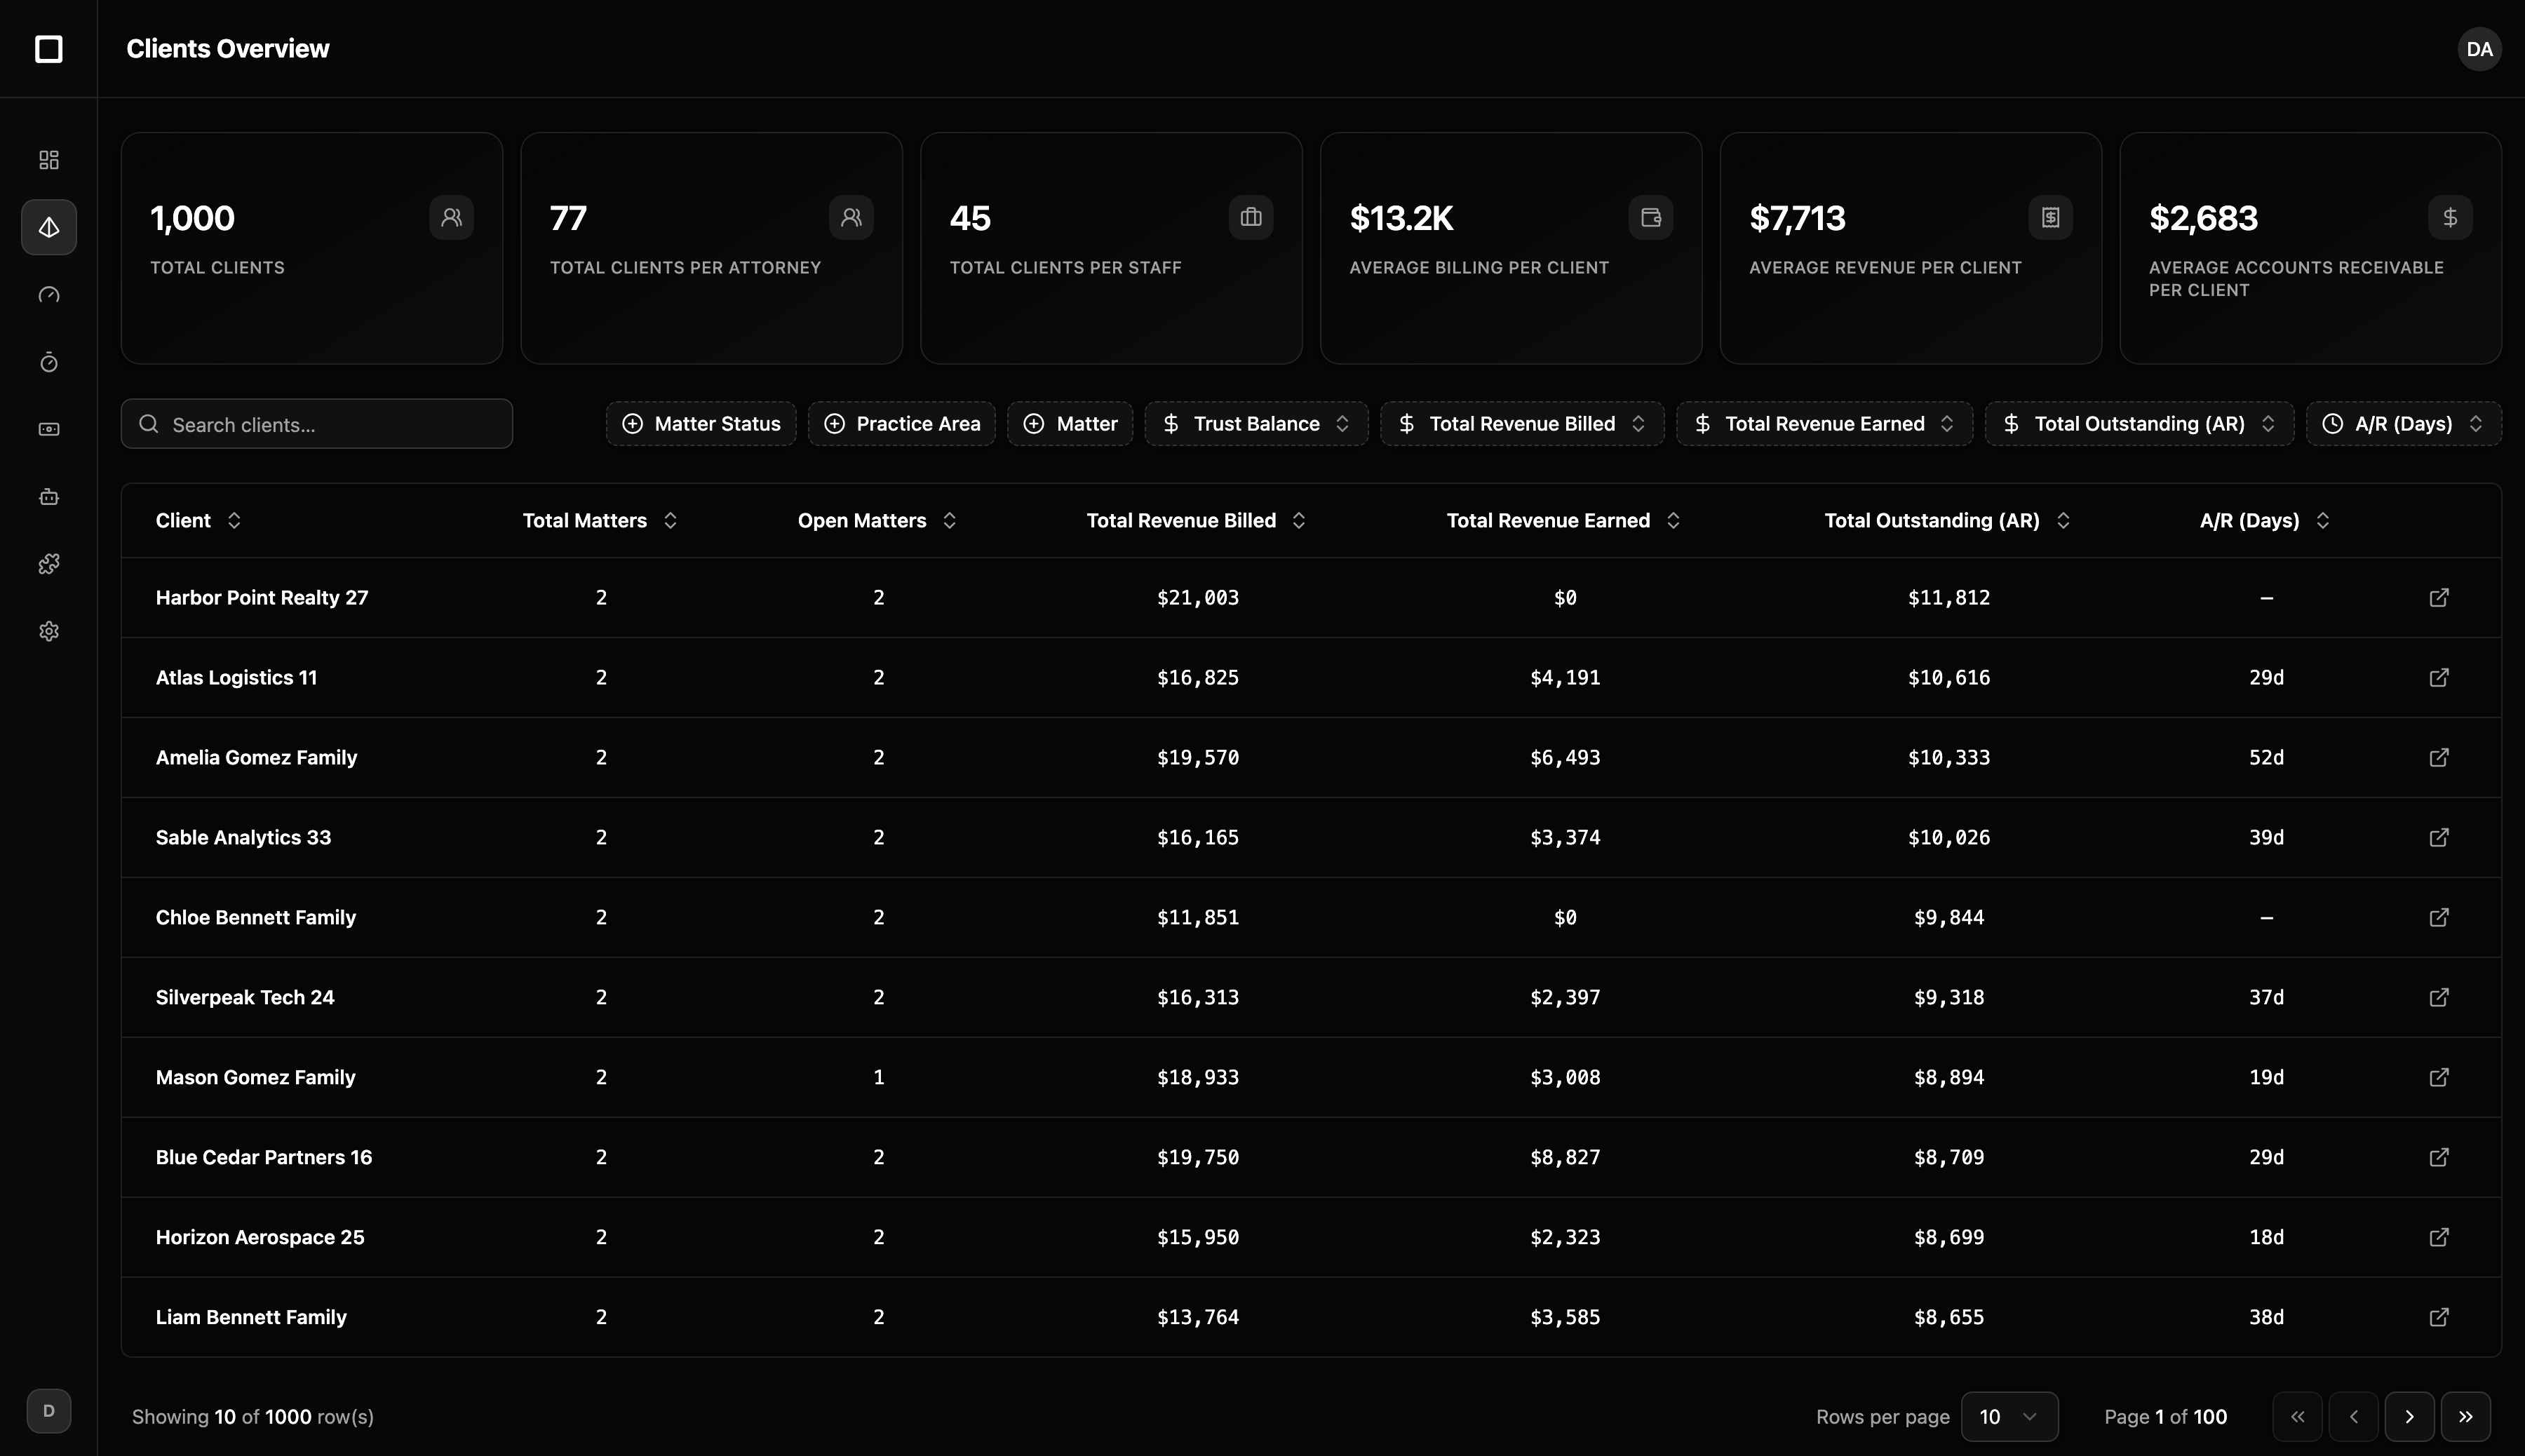Screen dimensions: 2525x1456
Task: Open external link for Atlas Logistics 11
Action: pyautogui.click(x=2438, y=678)
